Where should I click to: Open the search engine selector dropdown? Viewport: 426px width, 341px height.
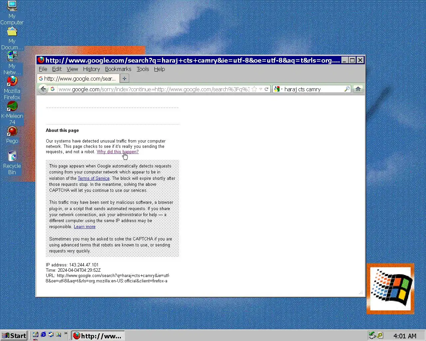click(278, 89)
